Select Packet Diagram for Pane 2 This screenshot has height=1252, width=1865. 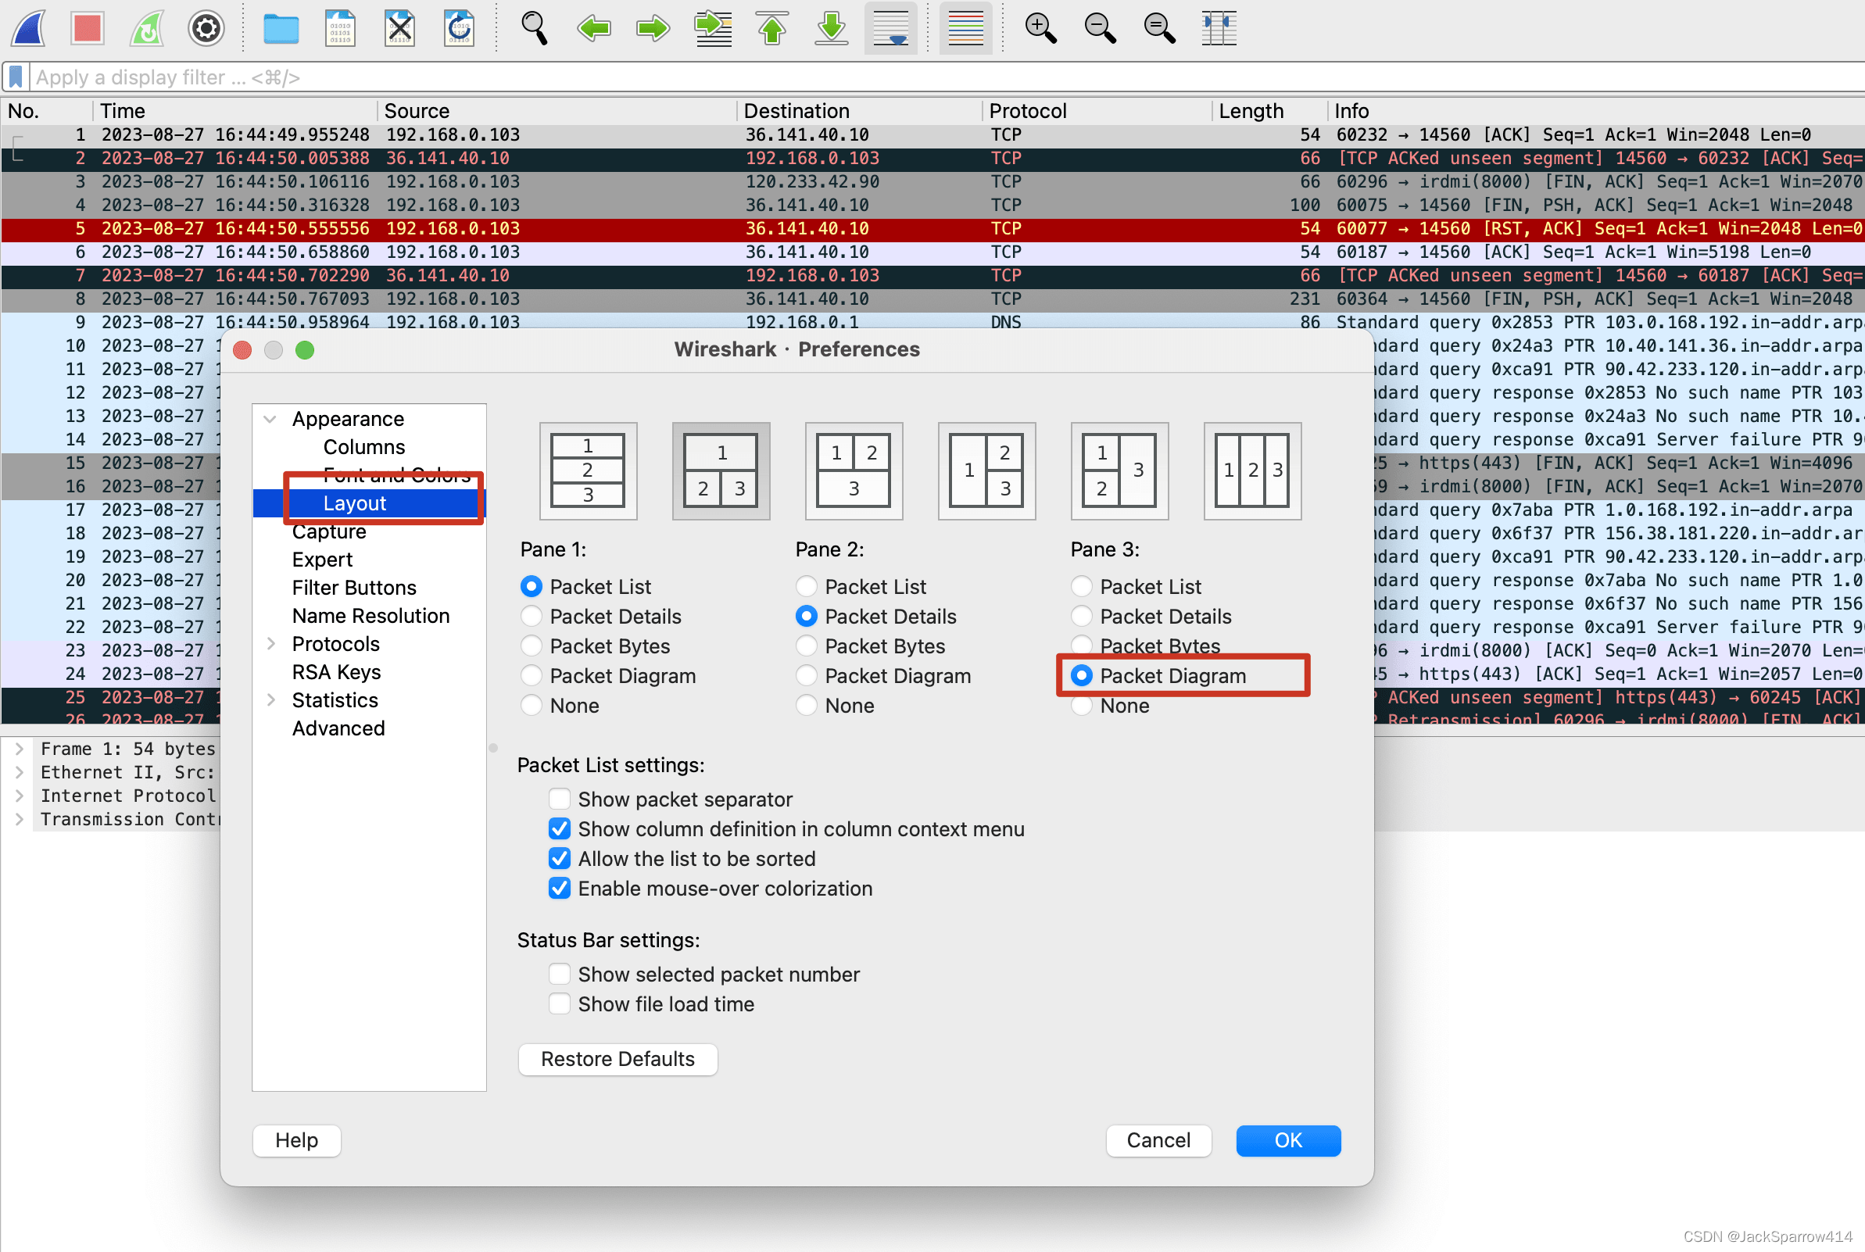[807, 676]
